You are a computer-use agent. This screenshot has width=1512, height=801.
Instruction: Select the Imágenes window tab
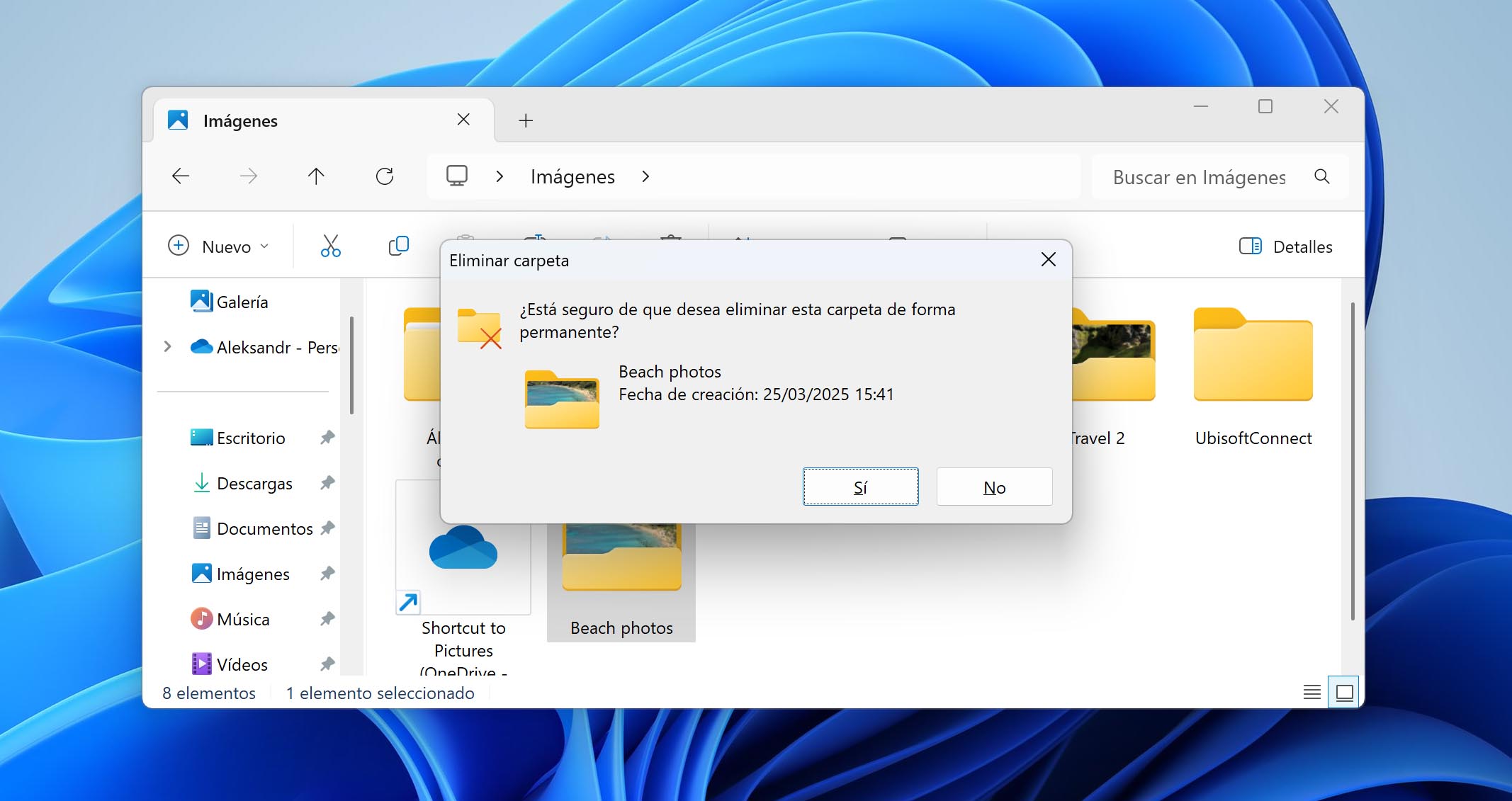coord(323,120)
